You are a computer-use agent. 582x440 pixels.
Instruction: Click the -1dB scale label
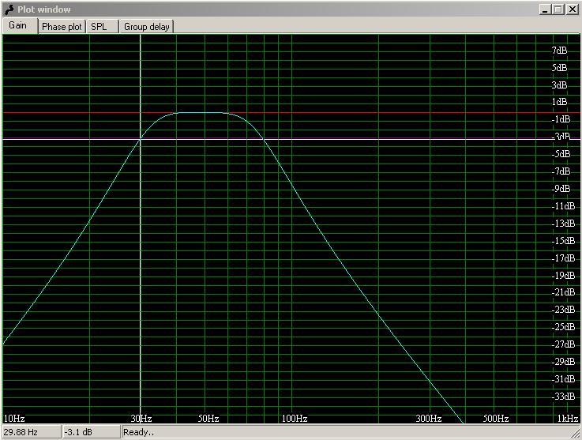(x=561, y=119)
